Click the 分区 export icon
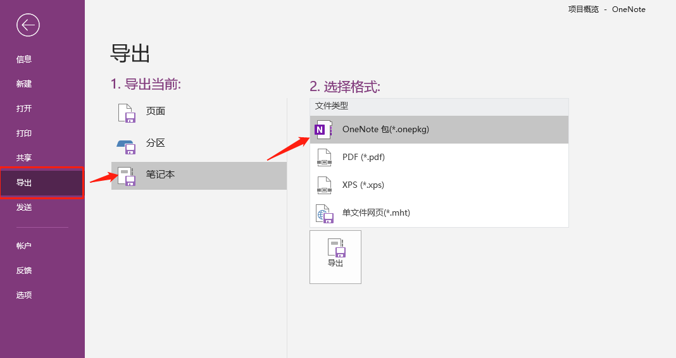The image size is (676, 358). [127, 147]
